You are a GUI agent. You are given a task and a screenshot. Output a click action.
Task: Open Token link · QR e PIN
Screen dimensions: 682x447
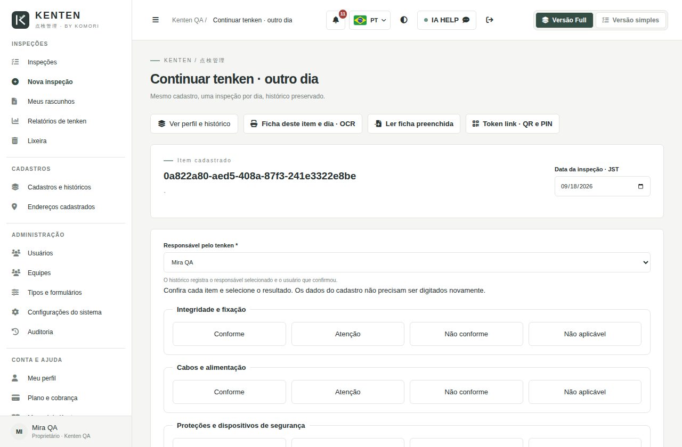[512, 123]
